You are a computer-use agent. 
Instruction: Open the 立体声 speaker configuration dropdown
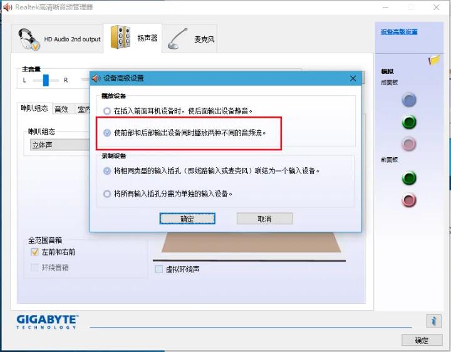coord(60,145)
